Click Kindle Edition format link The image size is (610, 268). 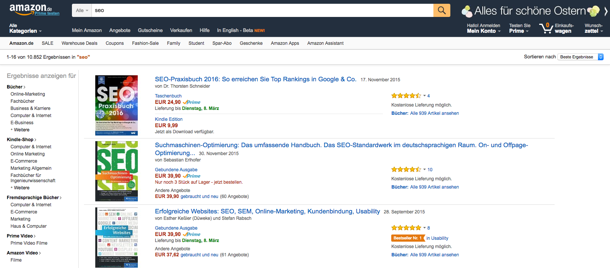coord(169,119)
